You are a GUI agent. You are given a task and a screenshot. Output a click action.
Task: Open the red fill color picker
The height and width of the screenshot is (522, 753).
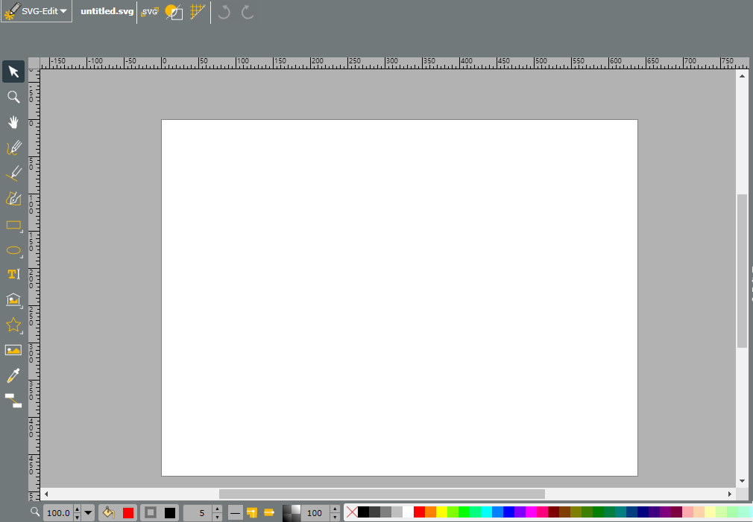pyautogui.click(x=128, y=513)
